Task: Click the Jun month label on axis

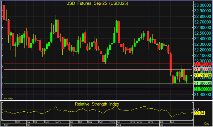Action: pyautogui.click(x=29, y=125)
